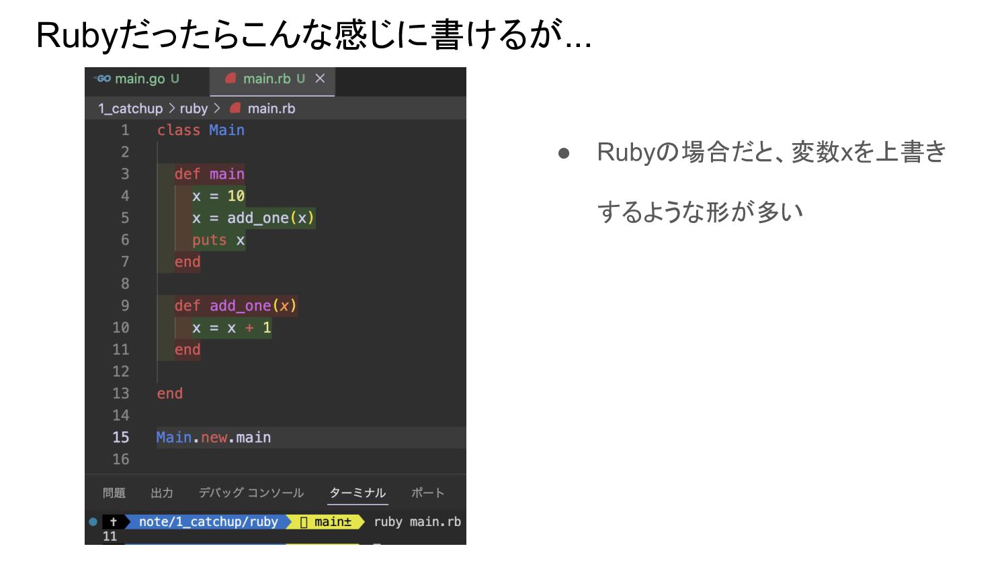Click 'Main.new.main' on line 15
1008x567 pixels.
[214, 437]
